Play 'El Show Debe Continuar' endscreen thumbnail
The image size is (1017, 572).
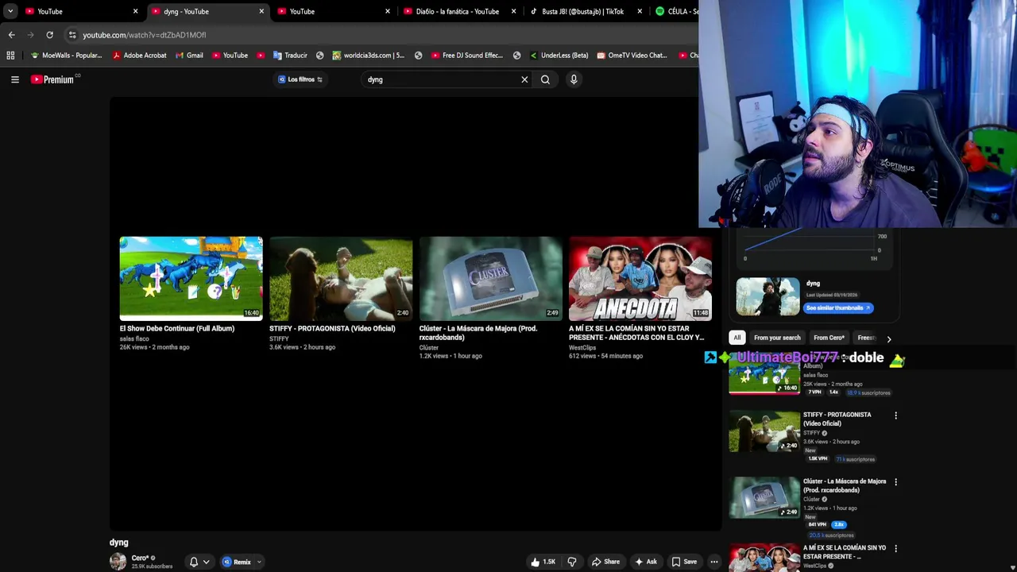[x=191, y=278]
